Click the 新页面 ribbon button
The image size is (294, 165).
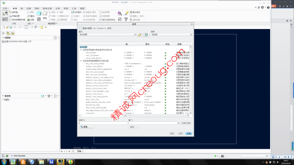pos(14,12)
